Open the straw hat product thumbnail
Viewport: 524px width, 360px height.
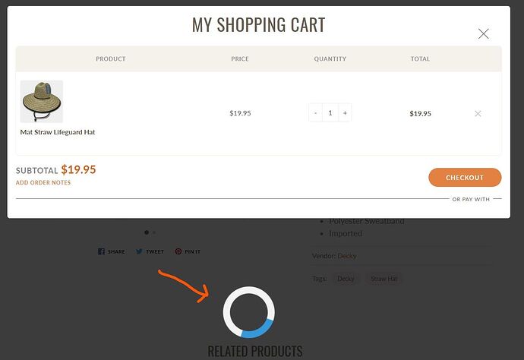click(x=42, y=101)
